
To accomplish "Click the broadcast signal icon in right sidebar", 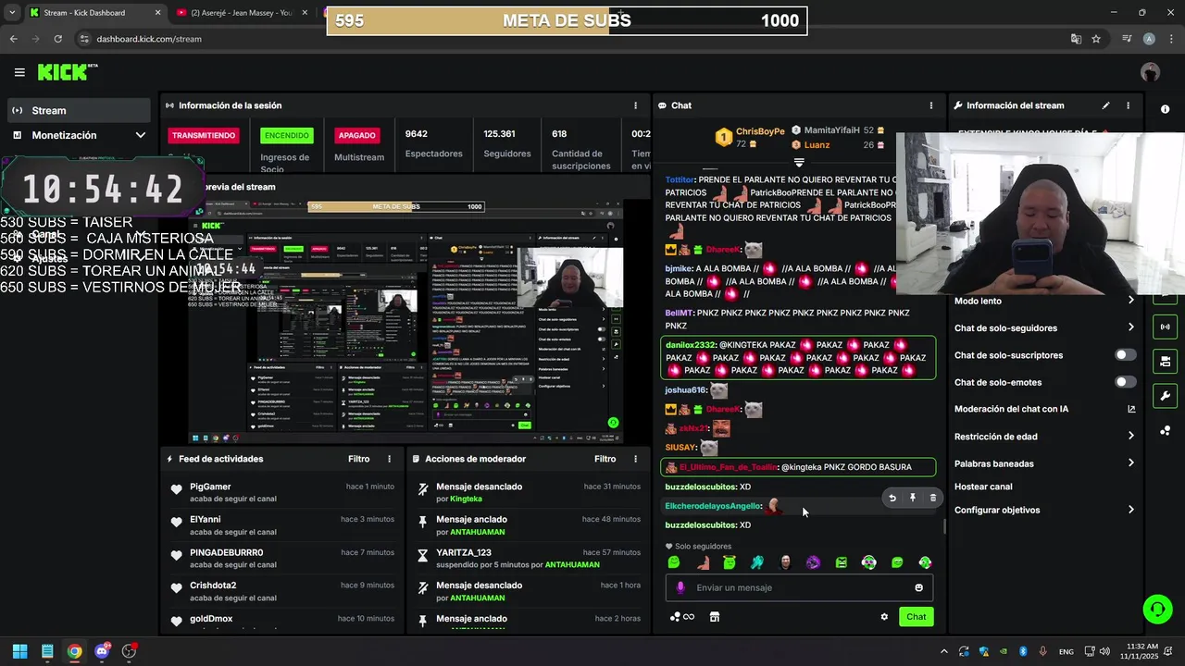I will pos(1165,327).
